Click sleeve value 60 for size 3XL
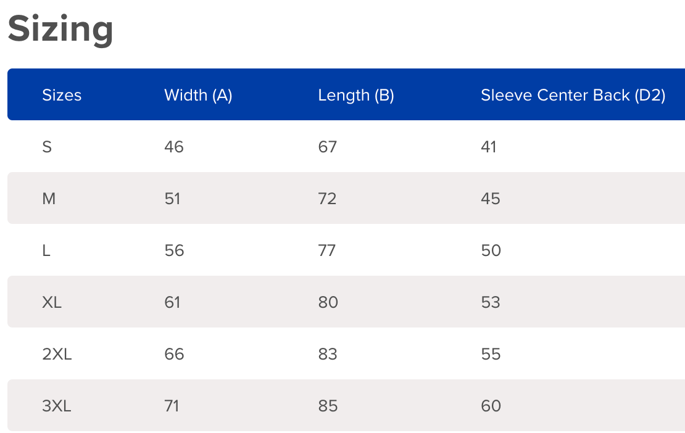Viewport: 685px width, 433px height. tap(491, 406)
